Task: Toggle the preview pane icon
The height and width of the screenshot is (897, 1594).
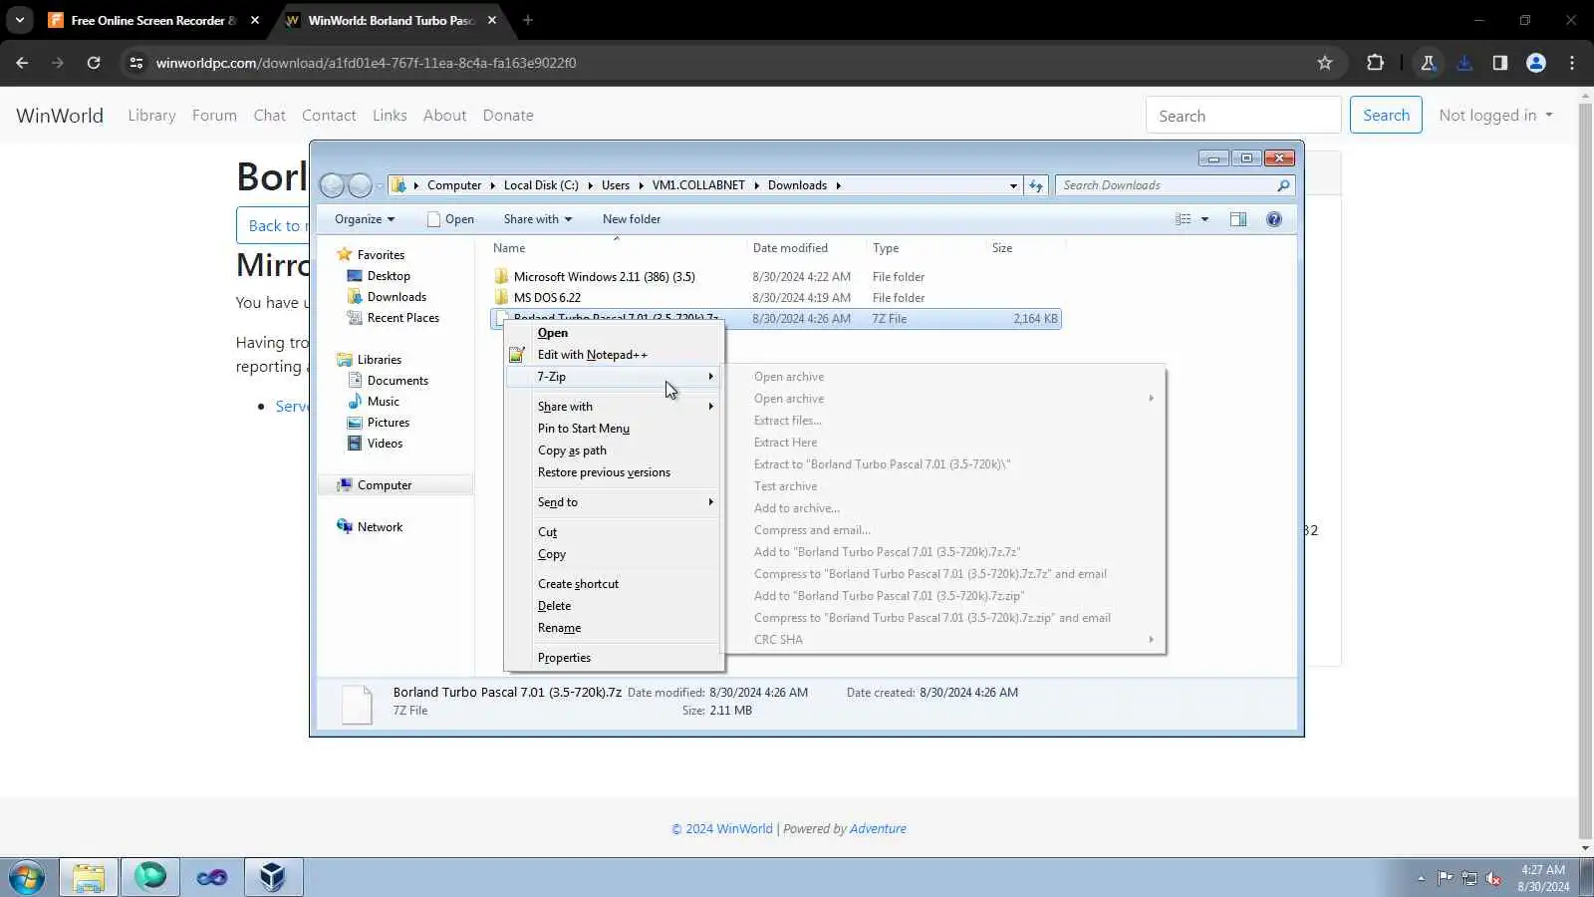Action: [x=1238, y=219]
